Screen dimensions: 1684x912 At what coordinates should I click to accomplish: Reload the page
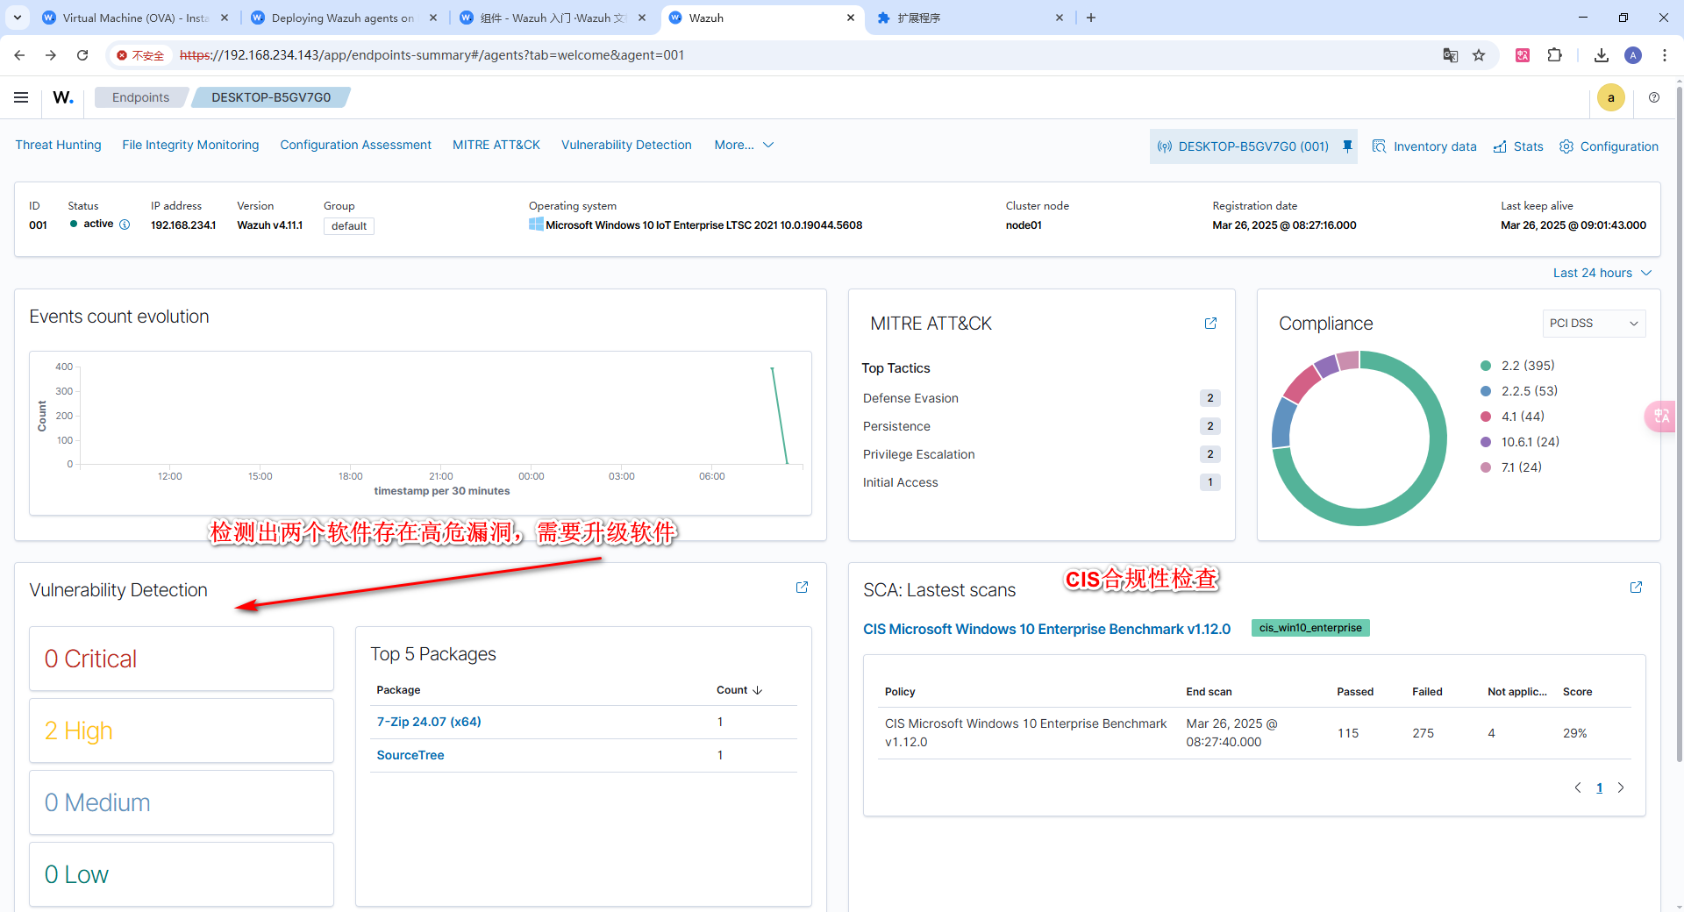(x=82, y=55)
